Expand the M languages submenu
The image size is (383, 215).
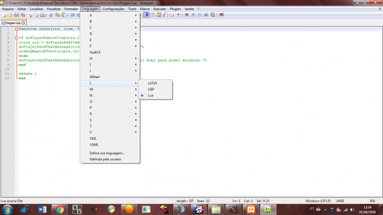pyautogui.click(x=110, y=89)
